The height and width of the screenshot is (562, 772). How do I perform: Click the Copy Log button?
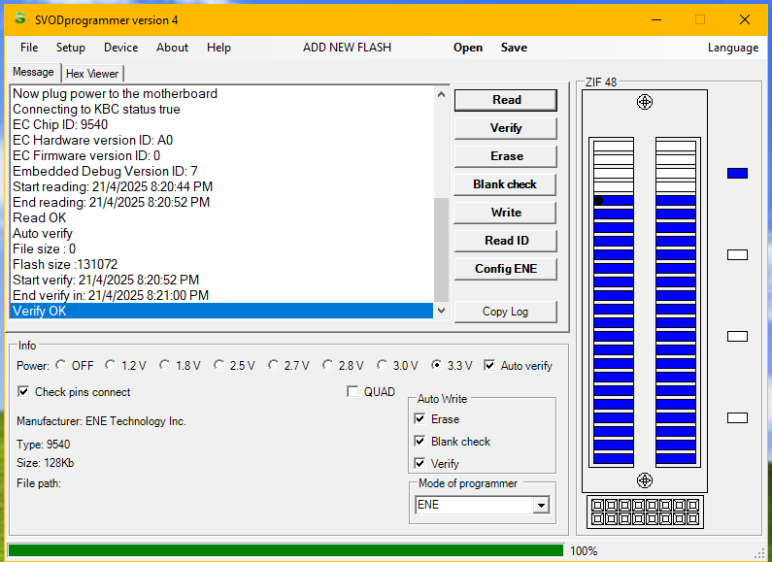[x=506, y=312]
